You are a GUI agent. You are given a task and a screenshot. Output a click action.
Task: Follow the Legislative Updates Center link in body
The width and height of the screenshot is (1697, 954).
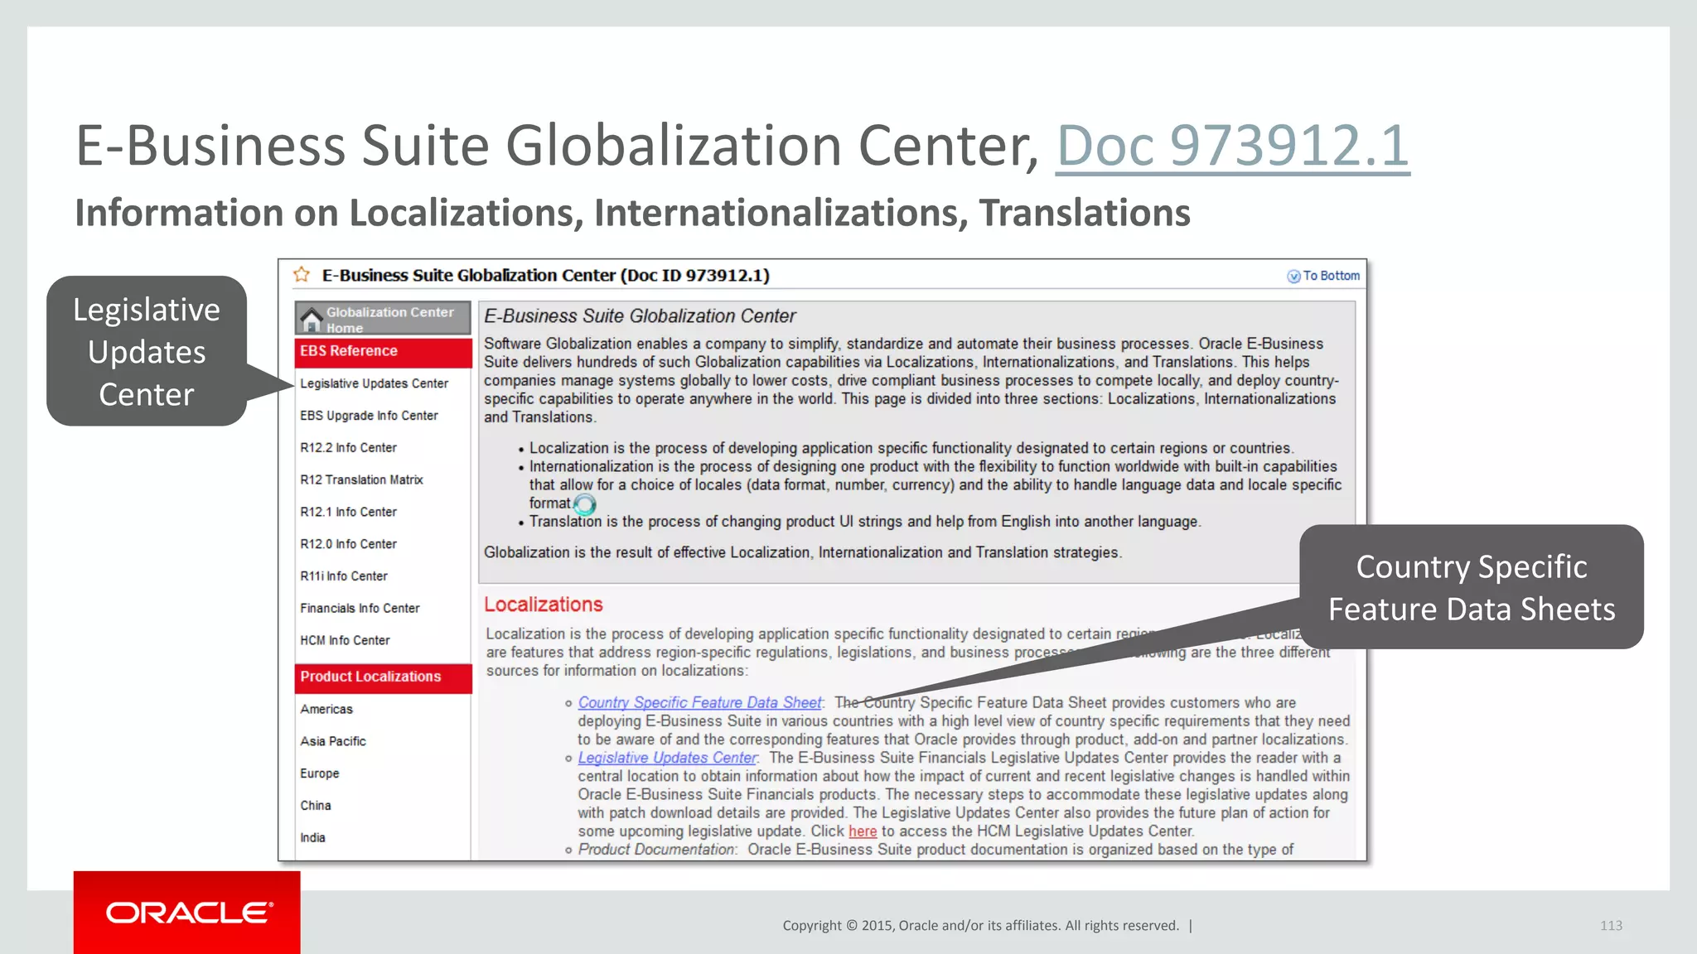point(667,759)
